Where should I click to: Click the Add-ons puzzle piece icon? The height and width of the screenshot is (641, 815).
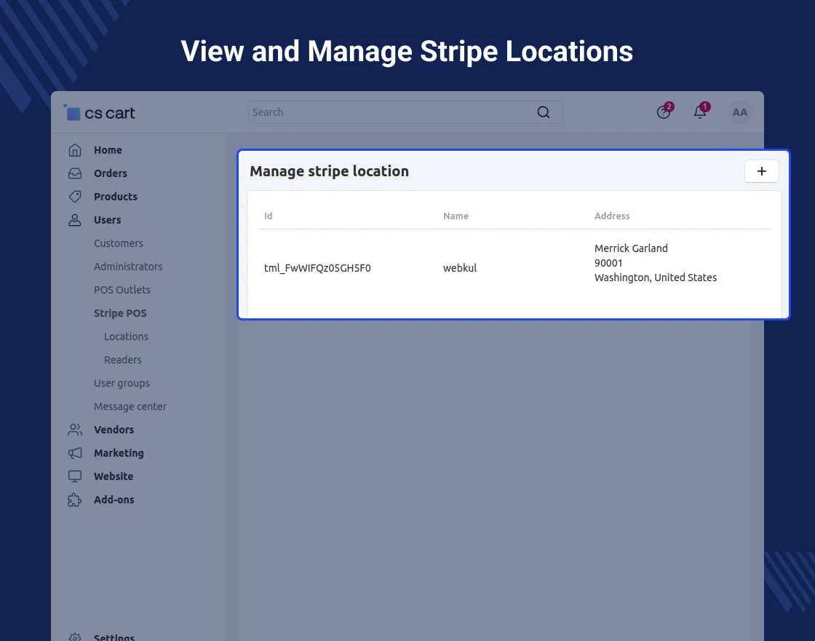click(x=74, y=500)
